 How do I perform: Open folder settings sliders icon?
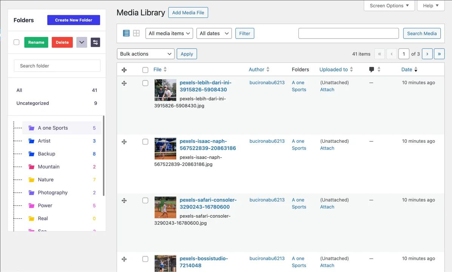95,42
